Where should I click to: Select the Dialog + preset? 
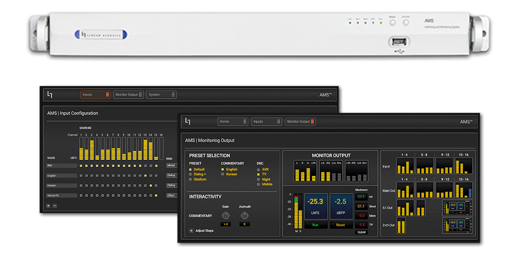(197, 174)
